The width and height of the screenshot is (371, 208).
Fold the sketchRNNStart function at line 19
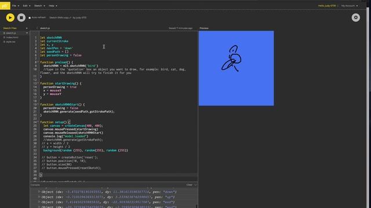(x=38, y=105)
